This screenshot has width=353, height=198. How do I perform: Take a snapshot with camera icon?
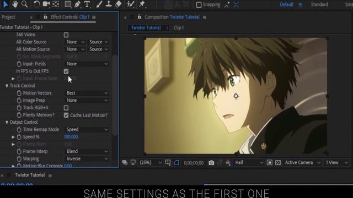pos(211,163)
